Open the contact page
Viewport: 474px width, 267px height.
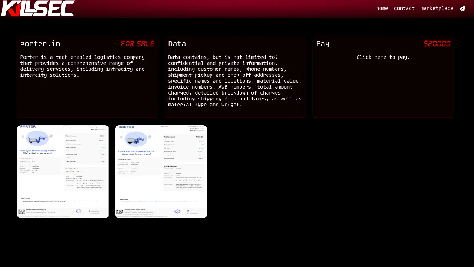pos(404,9)
